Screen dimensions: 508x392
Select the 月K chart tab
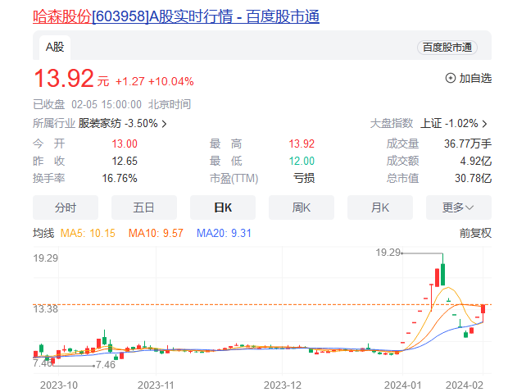[x=379, y=207]
